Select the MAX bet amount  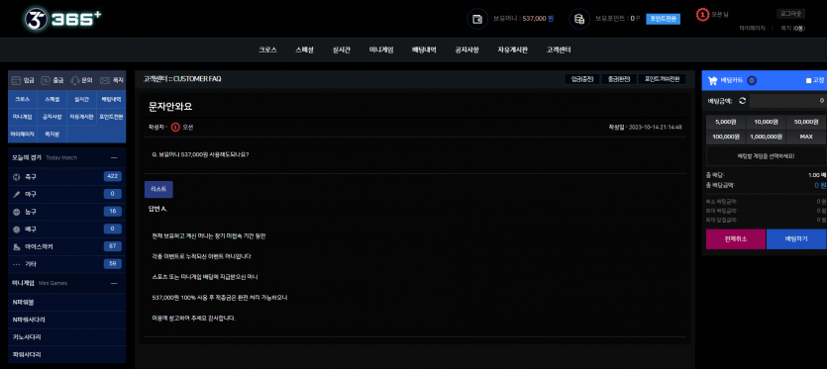806,137
